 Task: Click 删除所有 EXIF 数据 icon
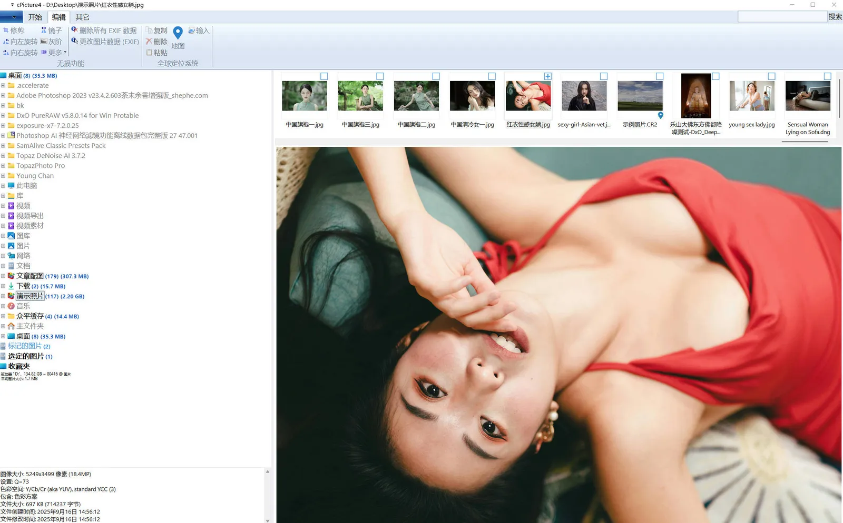coord(75,31)
